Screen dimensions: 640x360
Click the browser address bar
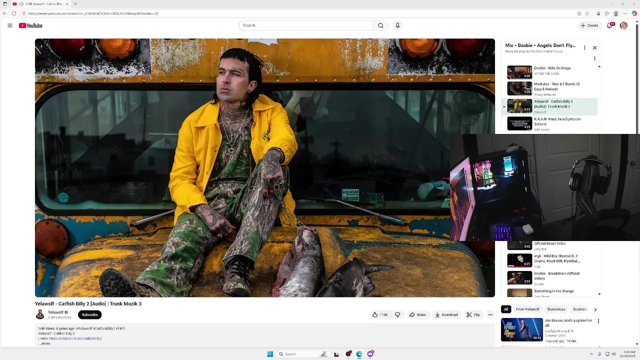(300, 13)
